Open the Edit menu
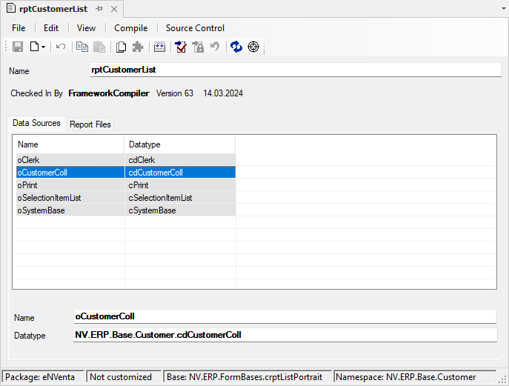Image resolution: width=509 pixels, height=386 pixels. [x=51, y=28]
